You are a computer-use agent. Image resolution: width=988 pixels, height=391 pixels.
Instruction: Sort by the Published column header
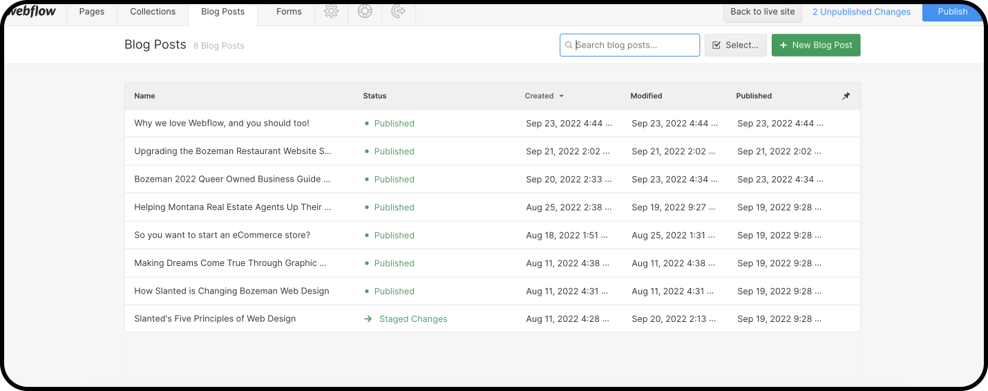tap(754, 96)
